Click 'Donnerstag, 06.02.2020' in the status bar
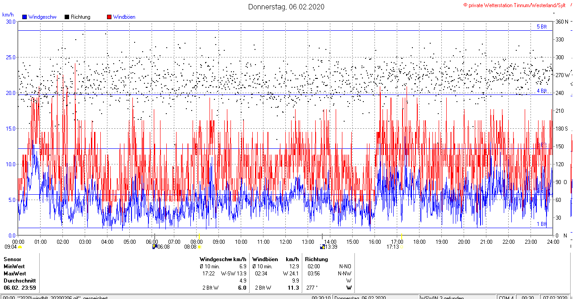Viewport: 584px width, 299px height. [x=360, y=297]
